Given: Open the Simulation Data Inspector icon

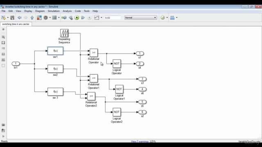Looking at the screenshot, I should pyautogui.click(x=97, y=18).
